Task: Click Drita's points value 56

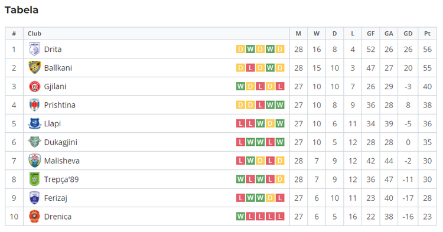Action: point(427,50)
